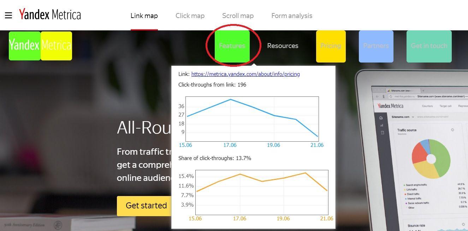The height and width of the screenshot is (231, 468).
Task: Open the metrica.yandex.com pricing URL link
Action: pyautogui.click(x=245, y=74)
